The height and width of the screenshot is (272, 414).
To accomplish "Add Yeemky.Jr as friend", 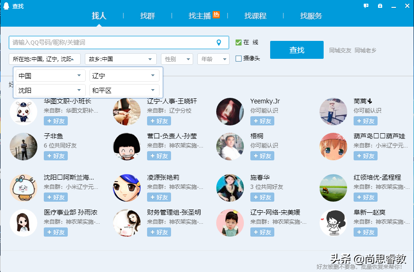I will pos(262,121).
